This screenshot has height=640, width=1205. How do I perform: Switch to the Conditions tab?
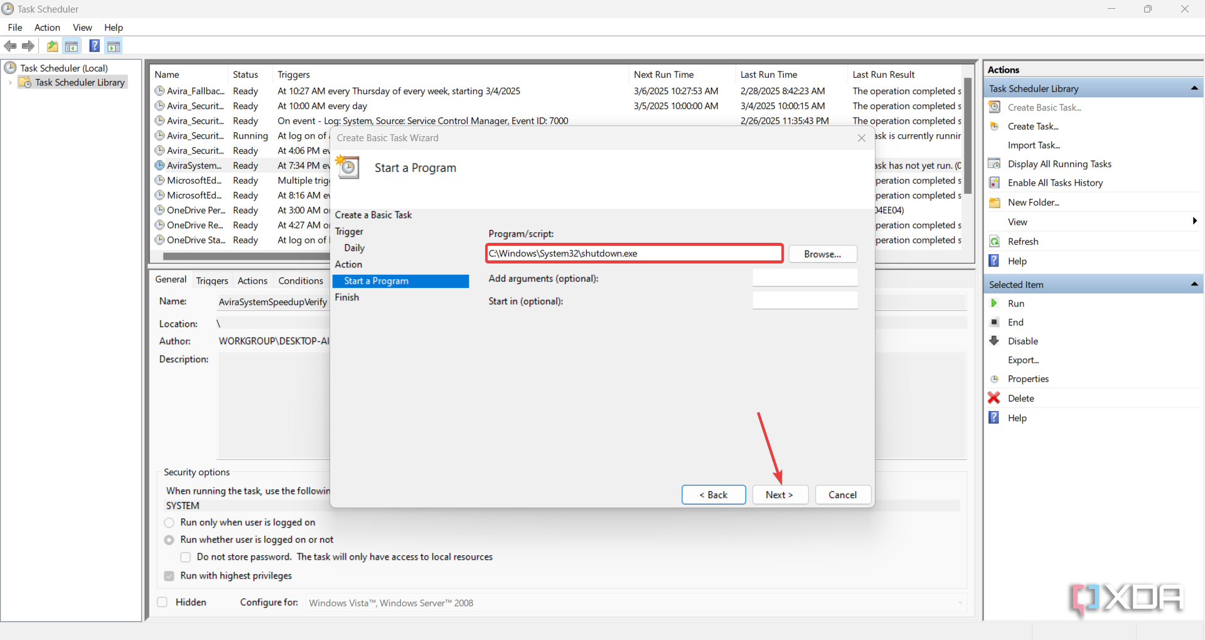click(x=301, y=280)
